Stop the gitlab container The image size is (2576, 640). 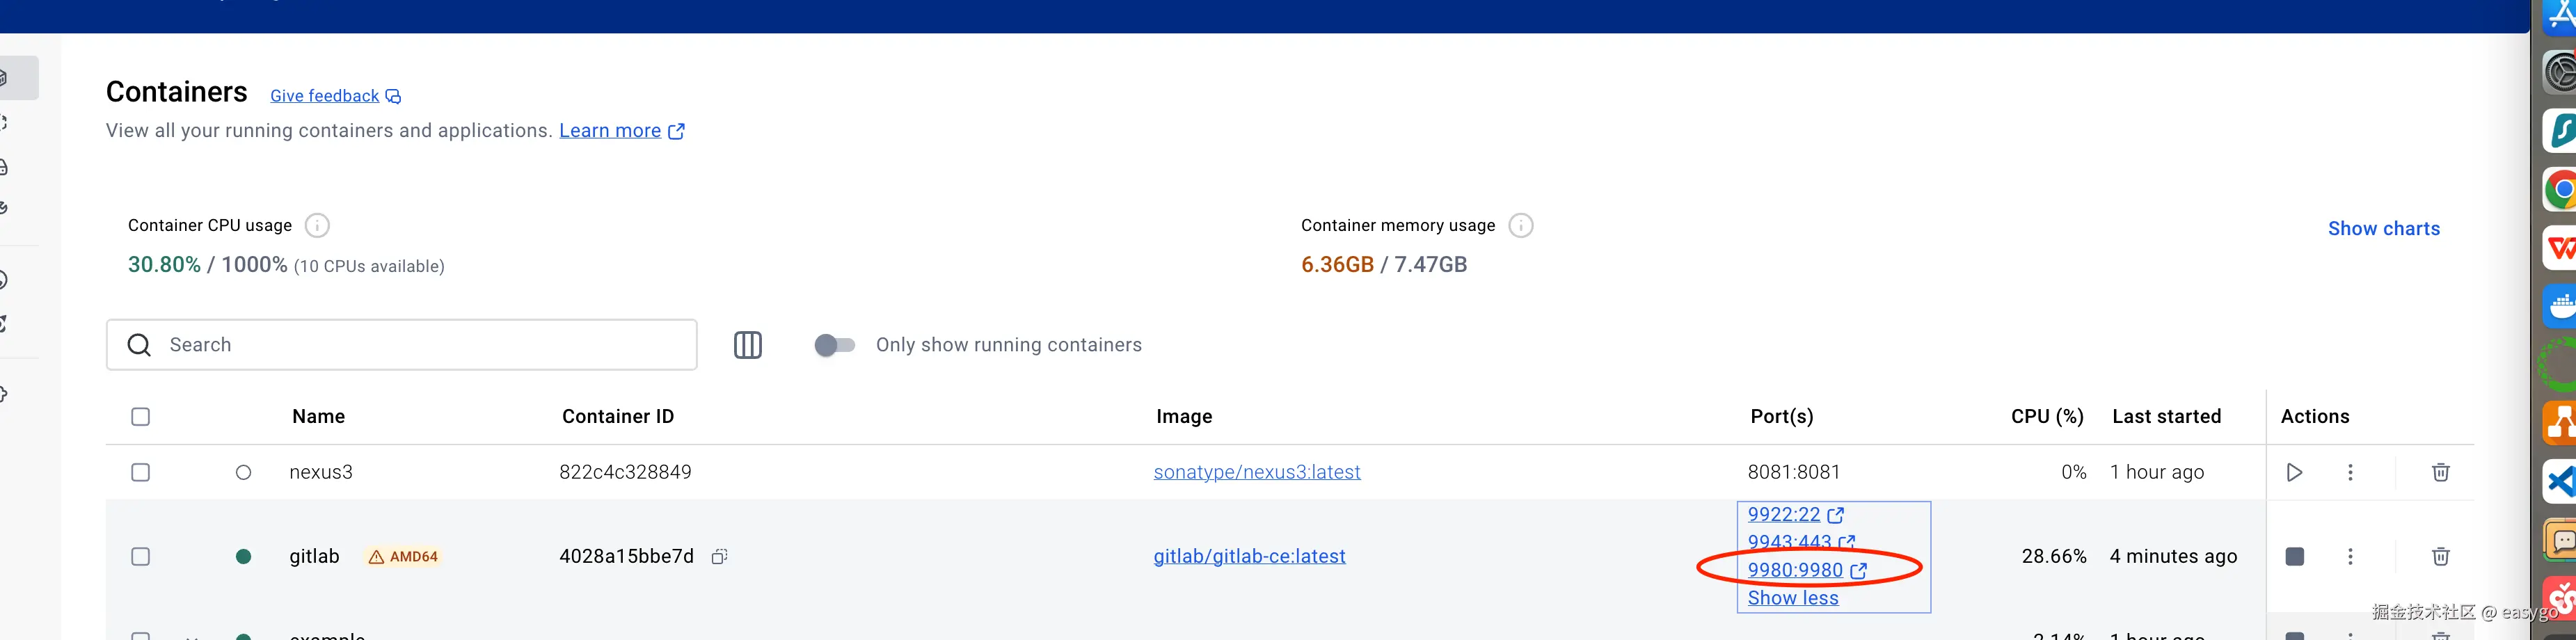[2294, 556]
